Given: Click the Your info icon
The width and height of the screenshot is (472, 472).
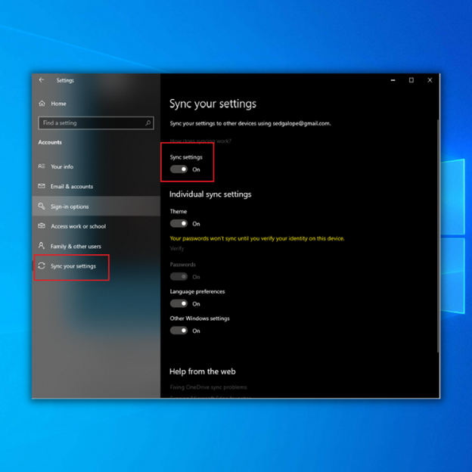Looking at the screenshot, I should coord(42,166).
